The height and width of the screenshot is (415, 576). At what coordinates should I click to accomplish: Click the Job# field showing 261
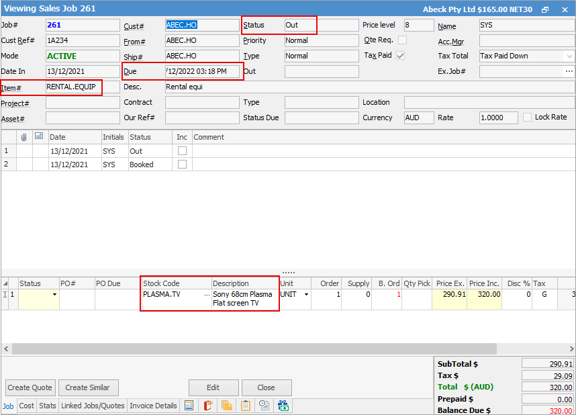point(83,25)
